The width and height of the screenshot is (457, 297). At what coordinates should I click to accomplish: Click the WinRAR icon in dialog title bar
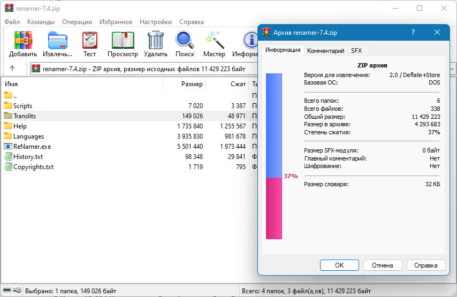click(x=266, y=32)
